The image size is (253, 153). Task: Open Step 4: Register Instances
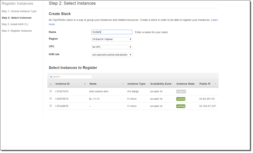point(17,31)
